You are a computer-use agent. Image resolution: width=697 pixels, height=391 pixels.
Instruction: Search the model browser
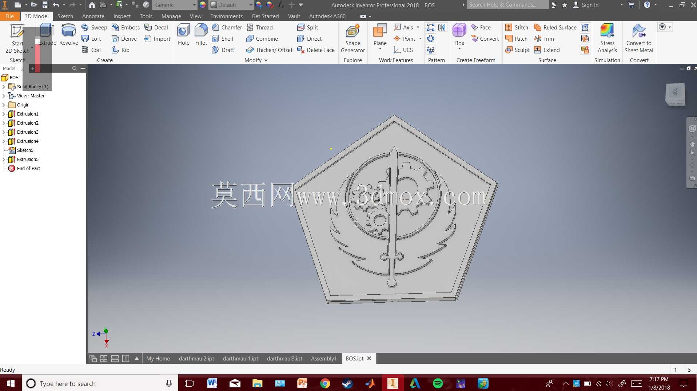coord(75,68)
